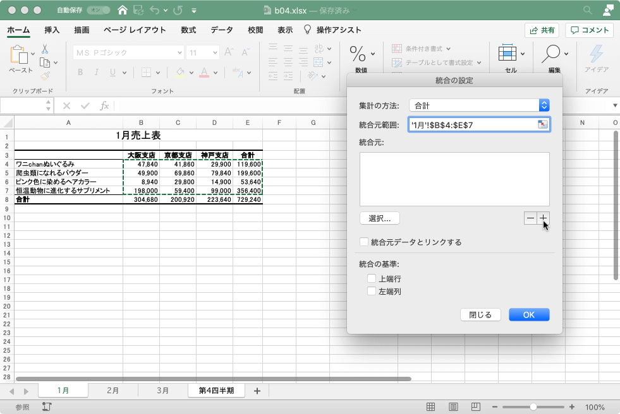This screenshot has width=620, height=414.
Task: Open the font size dropdown
Action: coord(215,52)
